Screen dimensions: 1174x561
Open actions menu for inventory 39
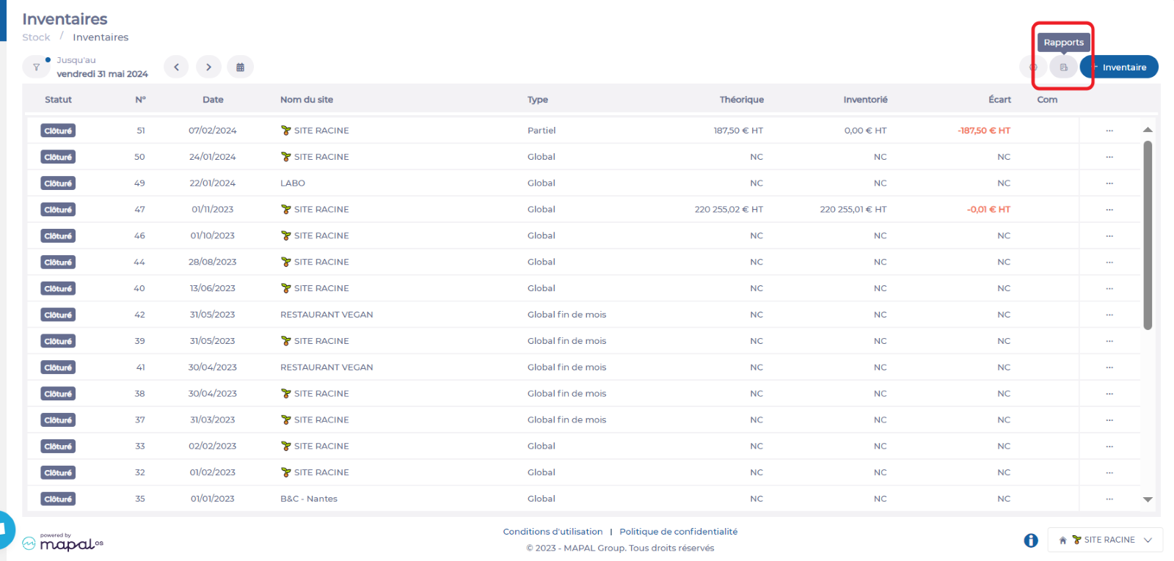(x=1109, y=341)
